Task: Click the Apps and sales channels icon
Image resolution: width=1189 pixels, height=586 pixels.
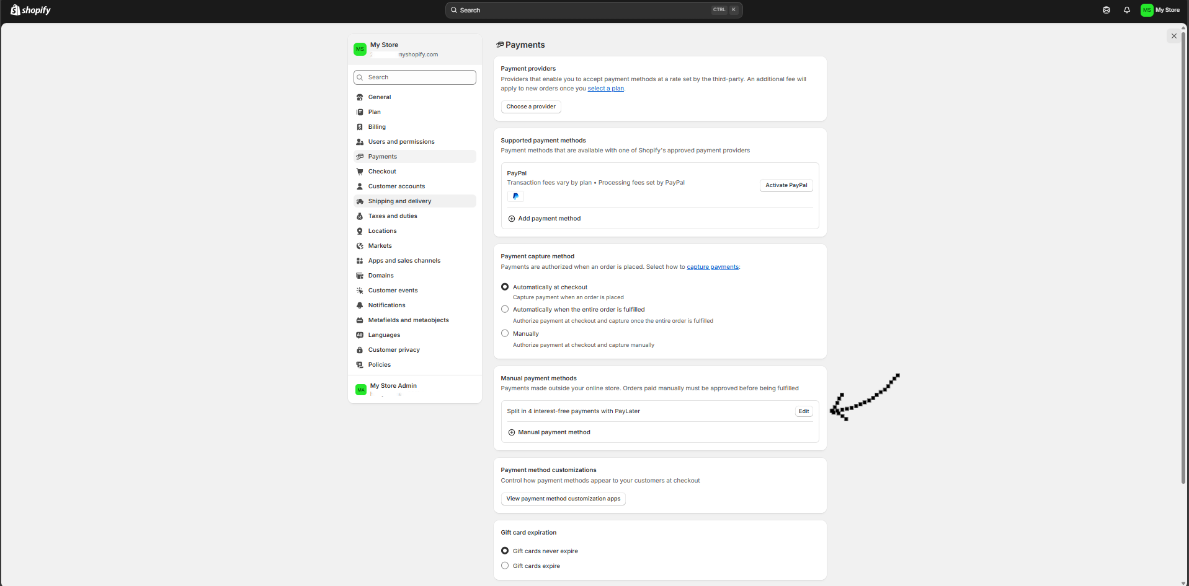Action: tap(360, 261)
